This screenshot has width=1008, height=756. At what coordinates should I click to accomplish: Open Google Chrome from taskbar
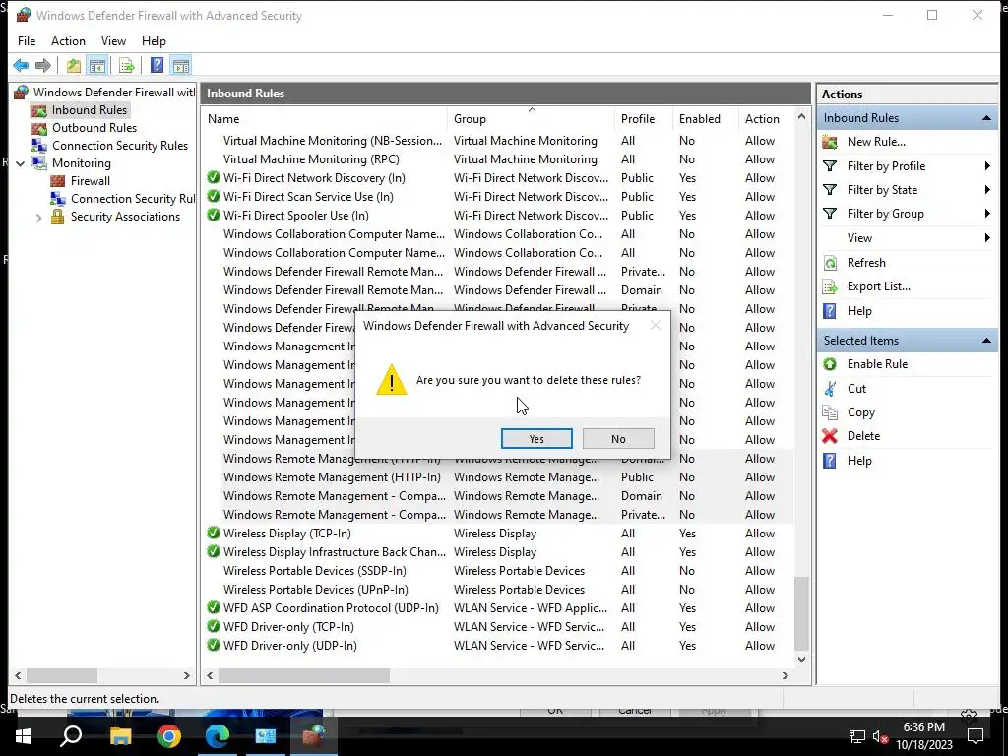pyautogui.click(x=169, y=736)
